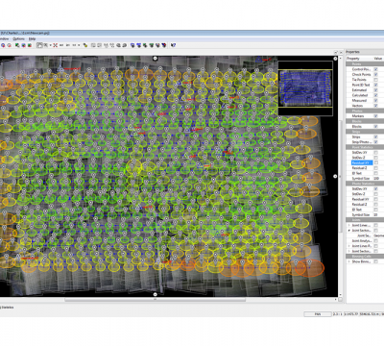Open the Help menu
This screenshot has width=384, height=346.
tap(32, 38)
